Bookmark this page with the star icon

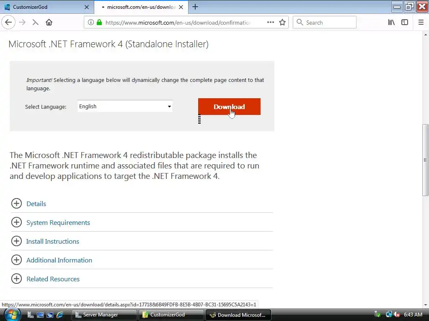(x=282, y=23)
